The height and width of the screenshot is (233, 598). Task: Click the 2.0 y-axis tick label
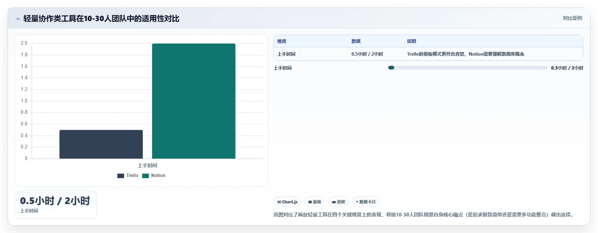pyautogui.click(x=24, y=43)
